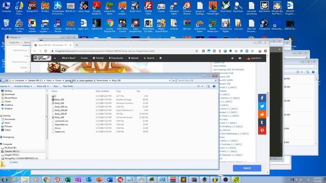Open Include in library dropdown

click(x=23, y=86)
